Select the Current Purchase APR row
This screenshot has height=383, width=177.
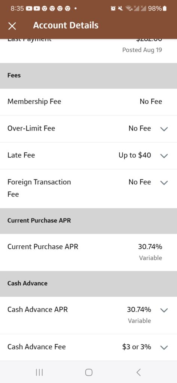[88, 252]
